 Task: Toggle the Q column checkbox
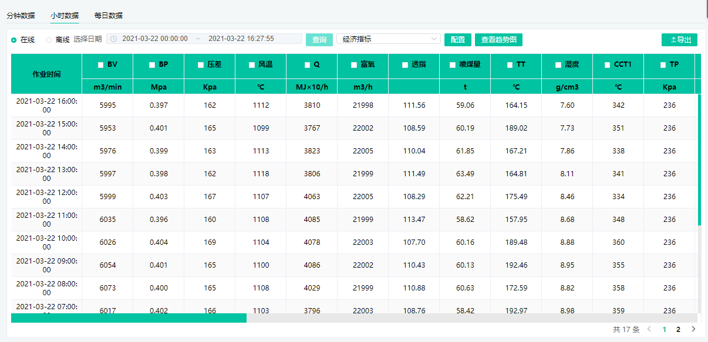click(307, 65)
